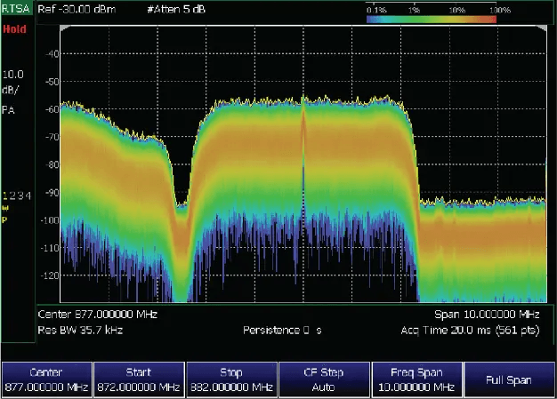Toggle the CF Step Auto softkey
The image size is (557, 399).
coord(324,379)
